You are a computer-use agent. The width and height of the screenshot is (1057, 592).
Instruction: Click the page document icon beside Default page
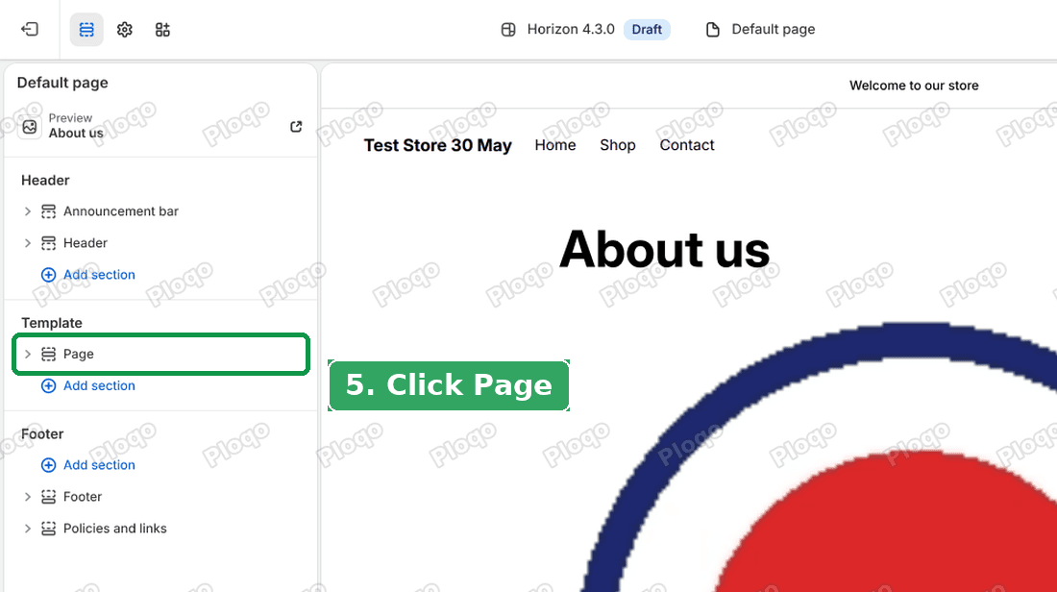[713, 30]
